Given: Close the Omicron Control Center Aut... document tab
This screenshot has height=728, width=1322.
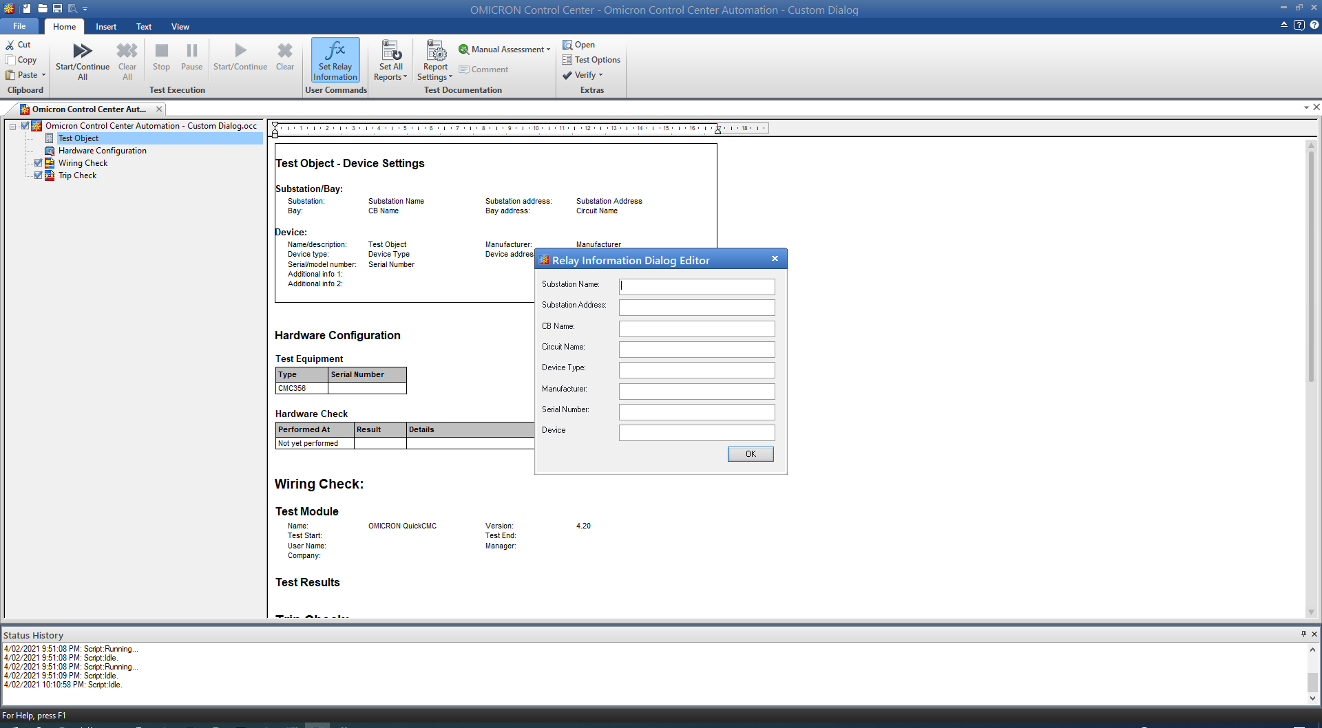Looking at the screenshot, I should coord(159,109).
